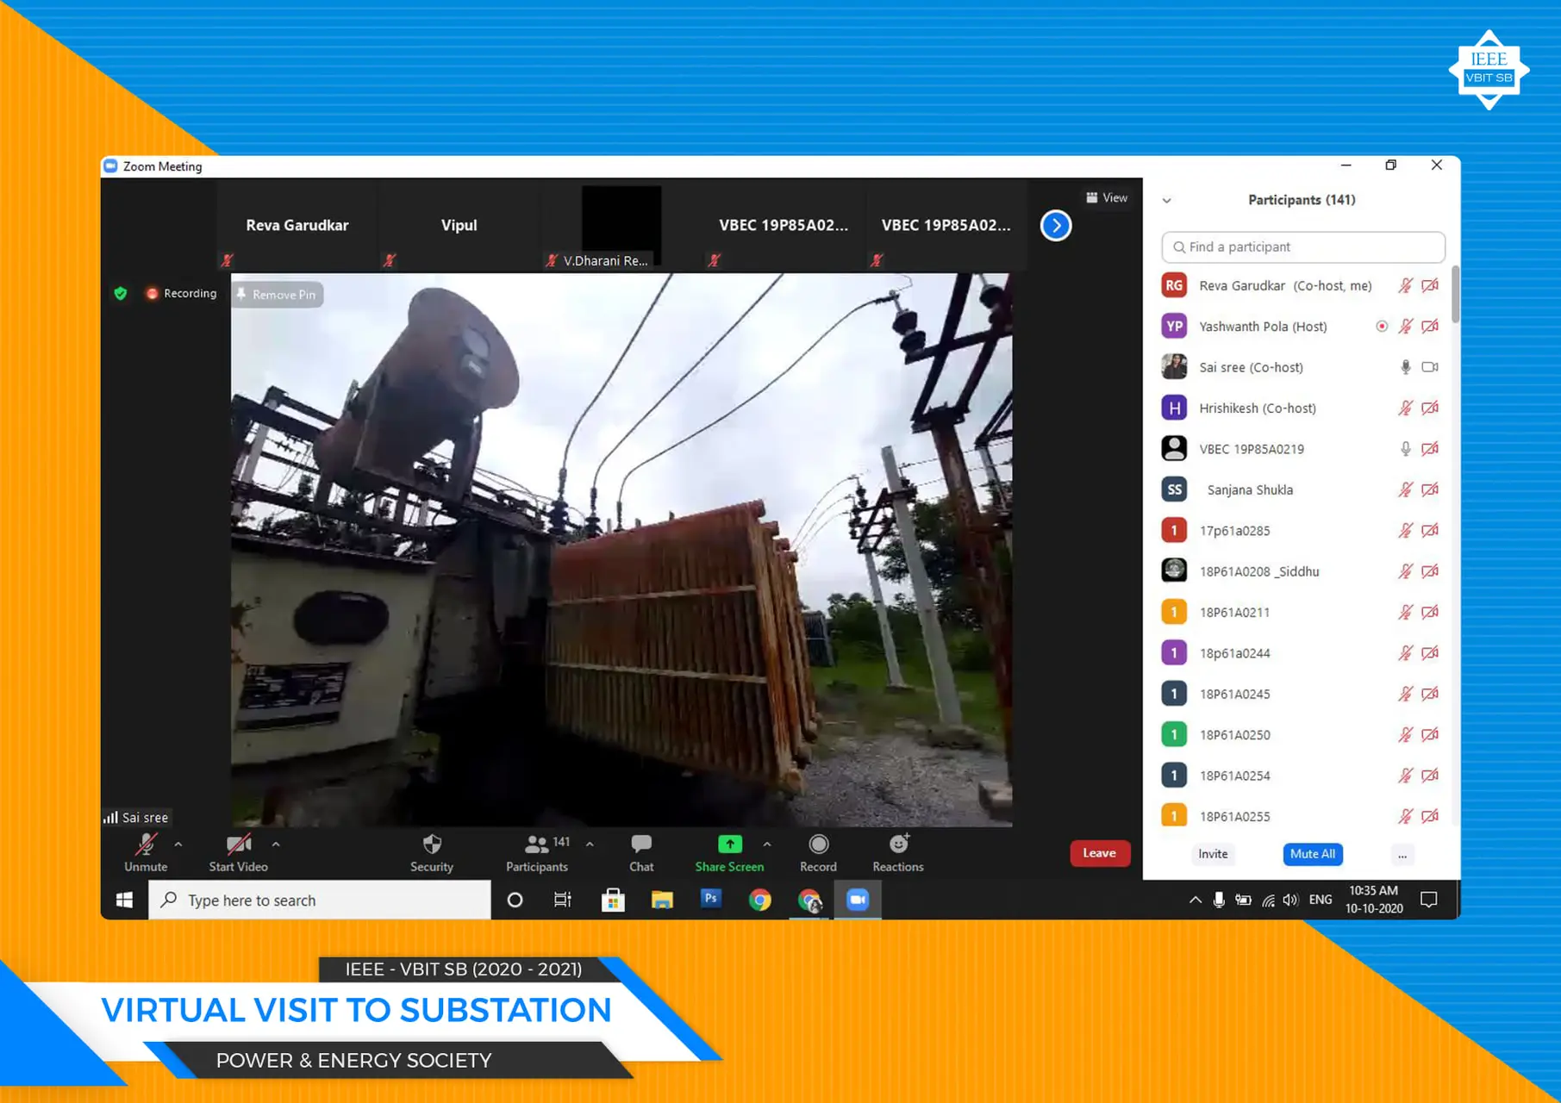Click the Find a participant search field
Screen dimensions: 1561x1103
point(1302,247)
